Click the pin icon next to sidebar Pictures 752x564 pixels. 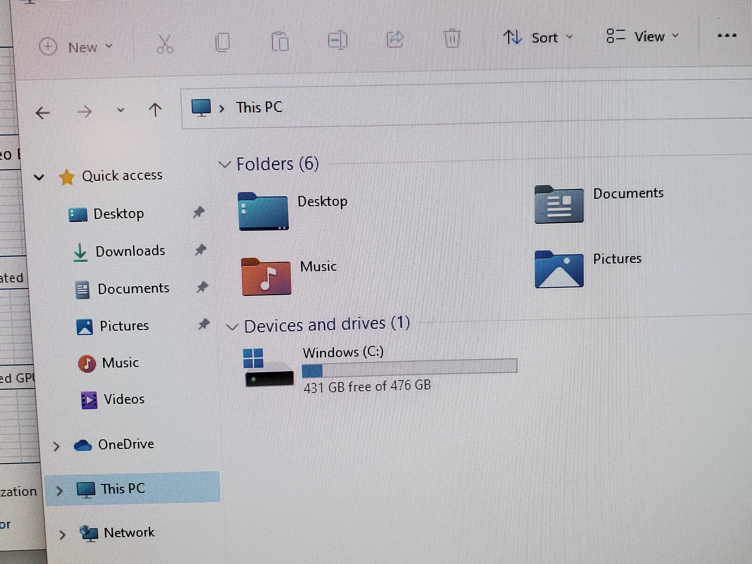tap(204, 324)
